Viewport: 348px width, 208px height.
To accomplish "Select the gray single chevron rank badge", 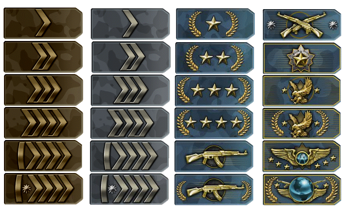I will (131, 24).
